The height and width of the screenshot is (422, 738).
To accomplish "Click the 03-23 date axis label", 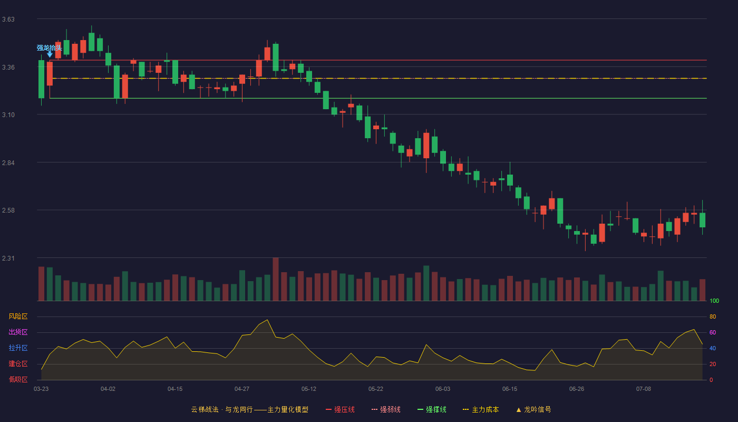I will tap(41, 389).
